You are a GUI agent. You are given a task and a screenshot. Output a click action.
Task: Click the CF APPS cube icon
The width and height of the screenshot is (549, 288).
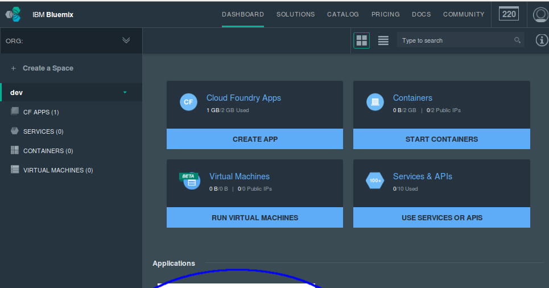[x=15, y=112]
